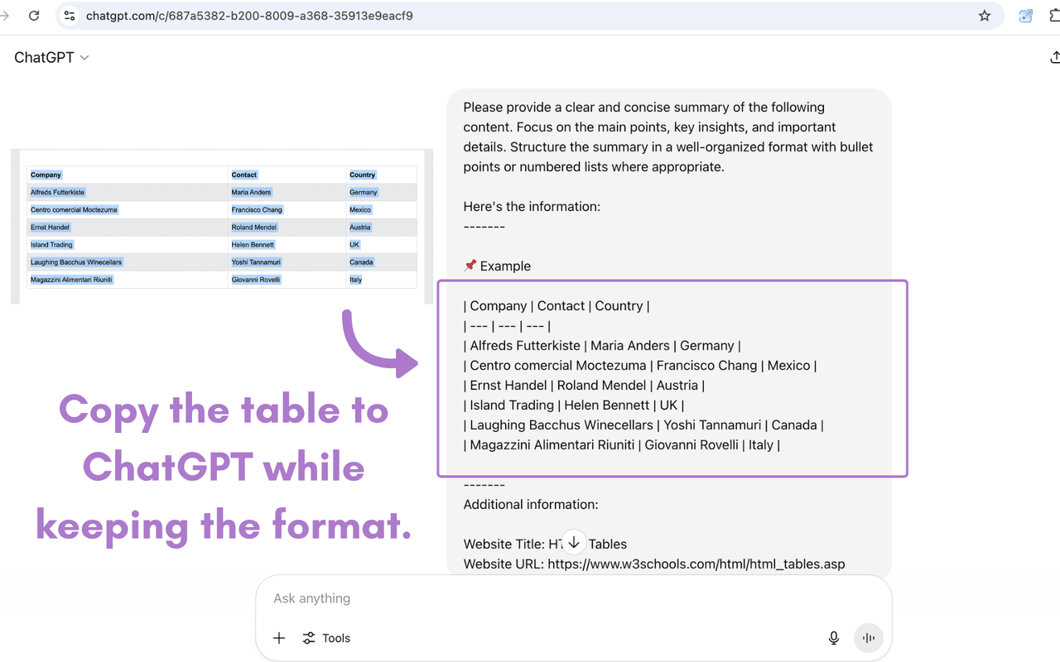Screen dimensions: 1060x662
Task: Open site information icon in address bar
Action: (x=70, y=16)
